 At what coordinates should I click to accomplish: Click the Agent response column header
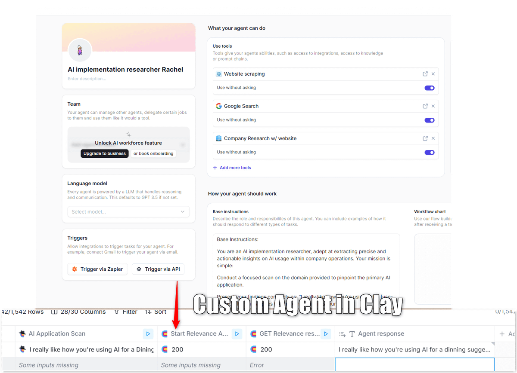click(x=381, y=333)
